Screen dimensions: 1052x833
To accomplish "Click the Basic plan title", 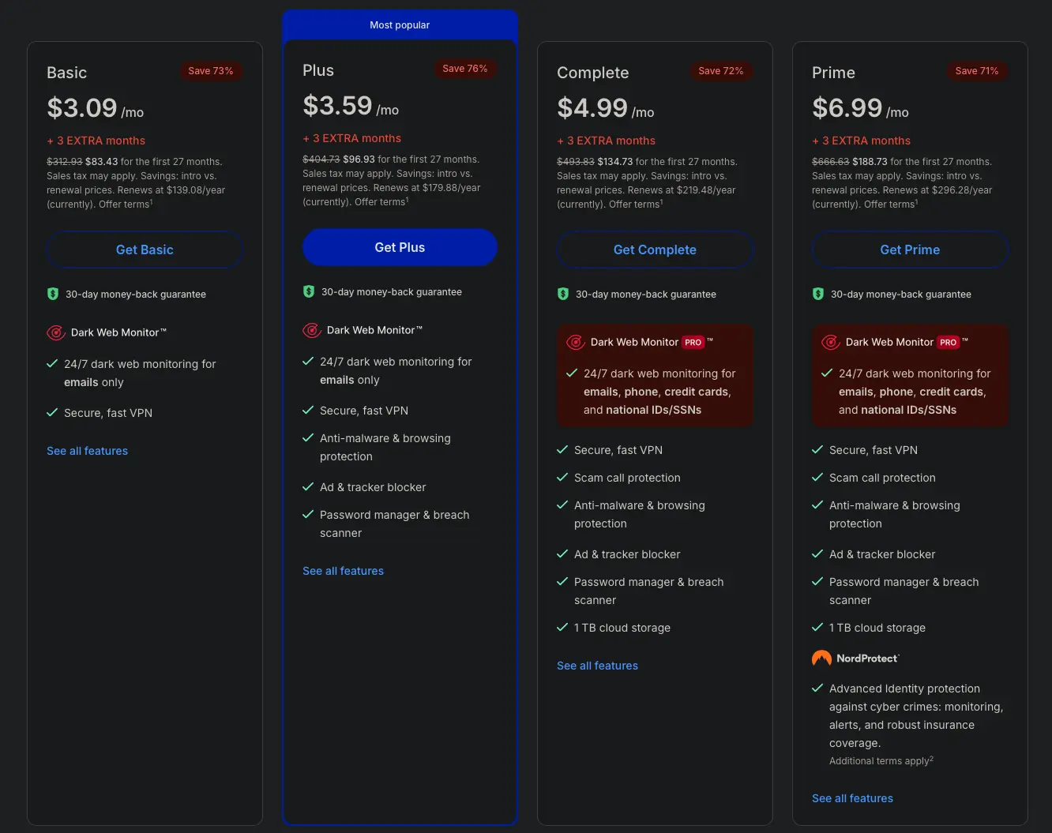I will click(67, 73).
